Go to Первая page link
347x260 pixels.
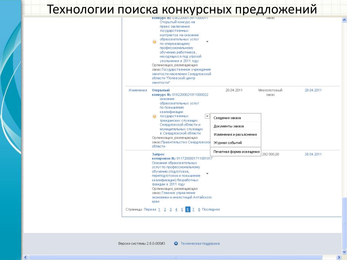150,209
